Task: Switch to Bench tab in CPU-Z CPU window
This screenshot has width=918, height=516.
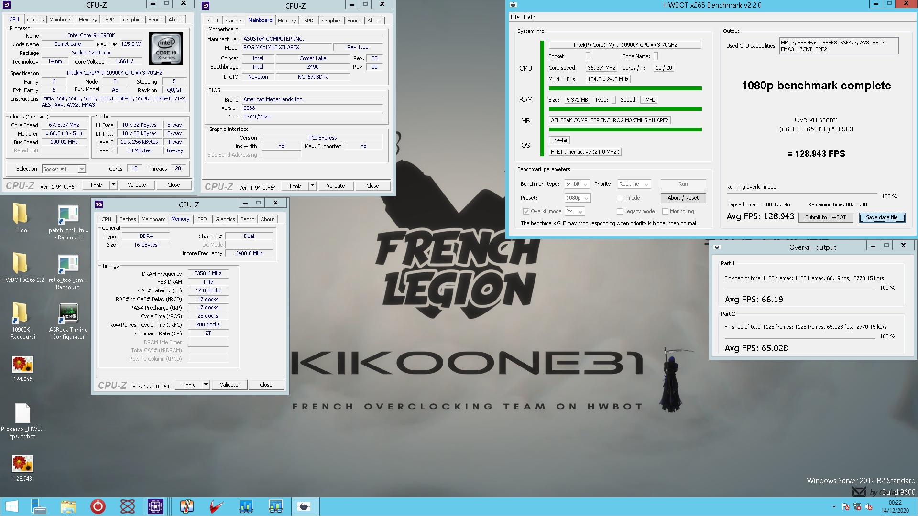Action: (x=155, y=20)
